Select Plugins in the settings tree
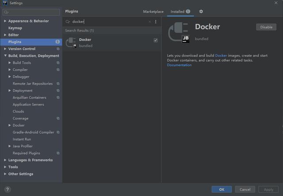 coord(31,42)
